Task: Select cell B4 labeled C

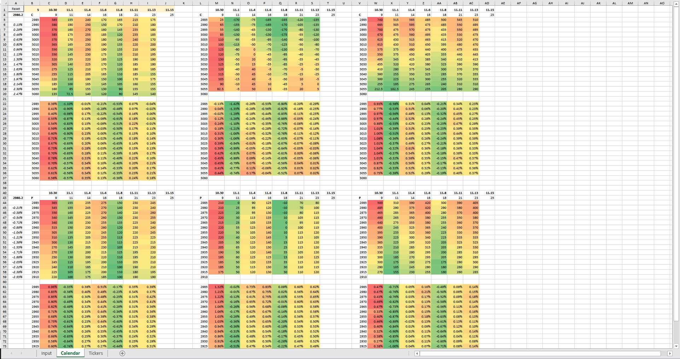Action: [x=32, y=15]
